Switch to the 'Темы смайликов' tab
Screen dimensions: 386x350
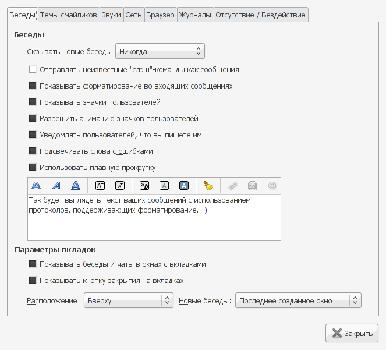point(68,15)
